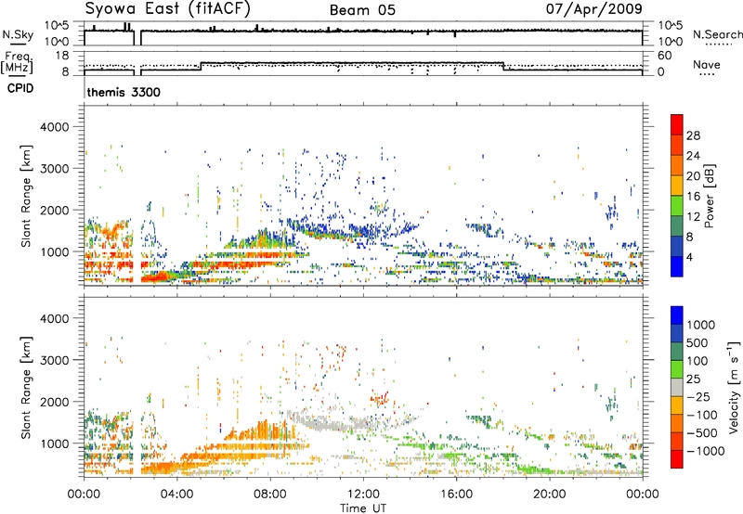Click the "08:00" time tick label
743x514 pixels.
point(270,495)
